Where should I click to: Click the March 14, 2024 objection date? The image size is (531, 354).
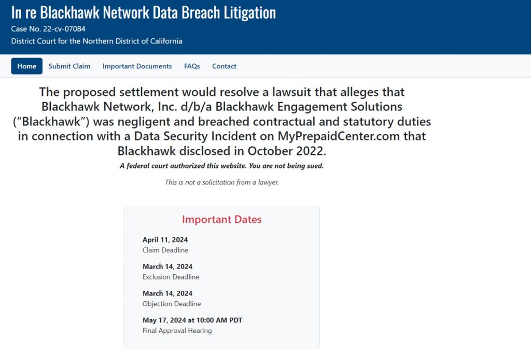click(167, 293)
